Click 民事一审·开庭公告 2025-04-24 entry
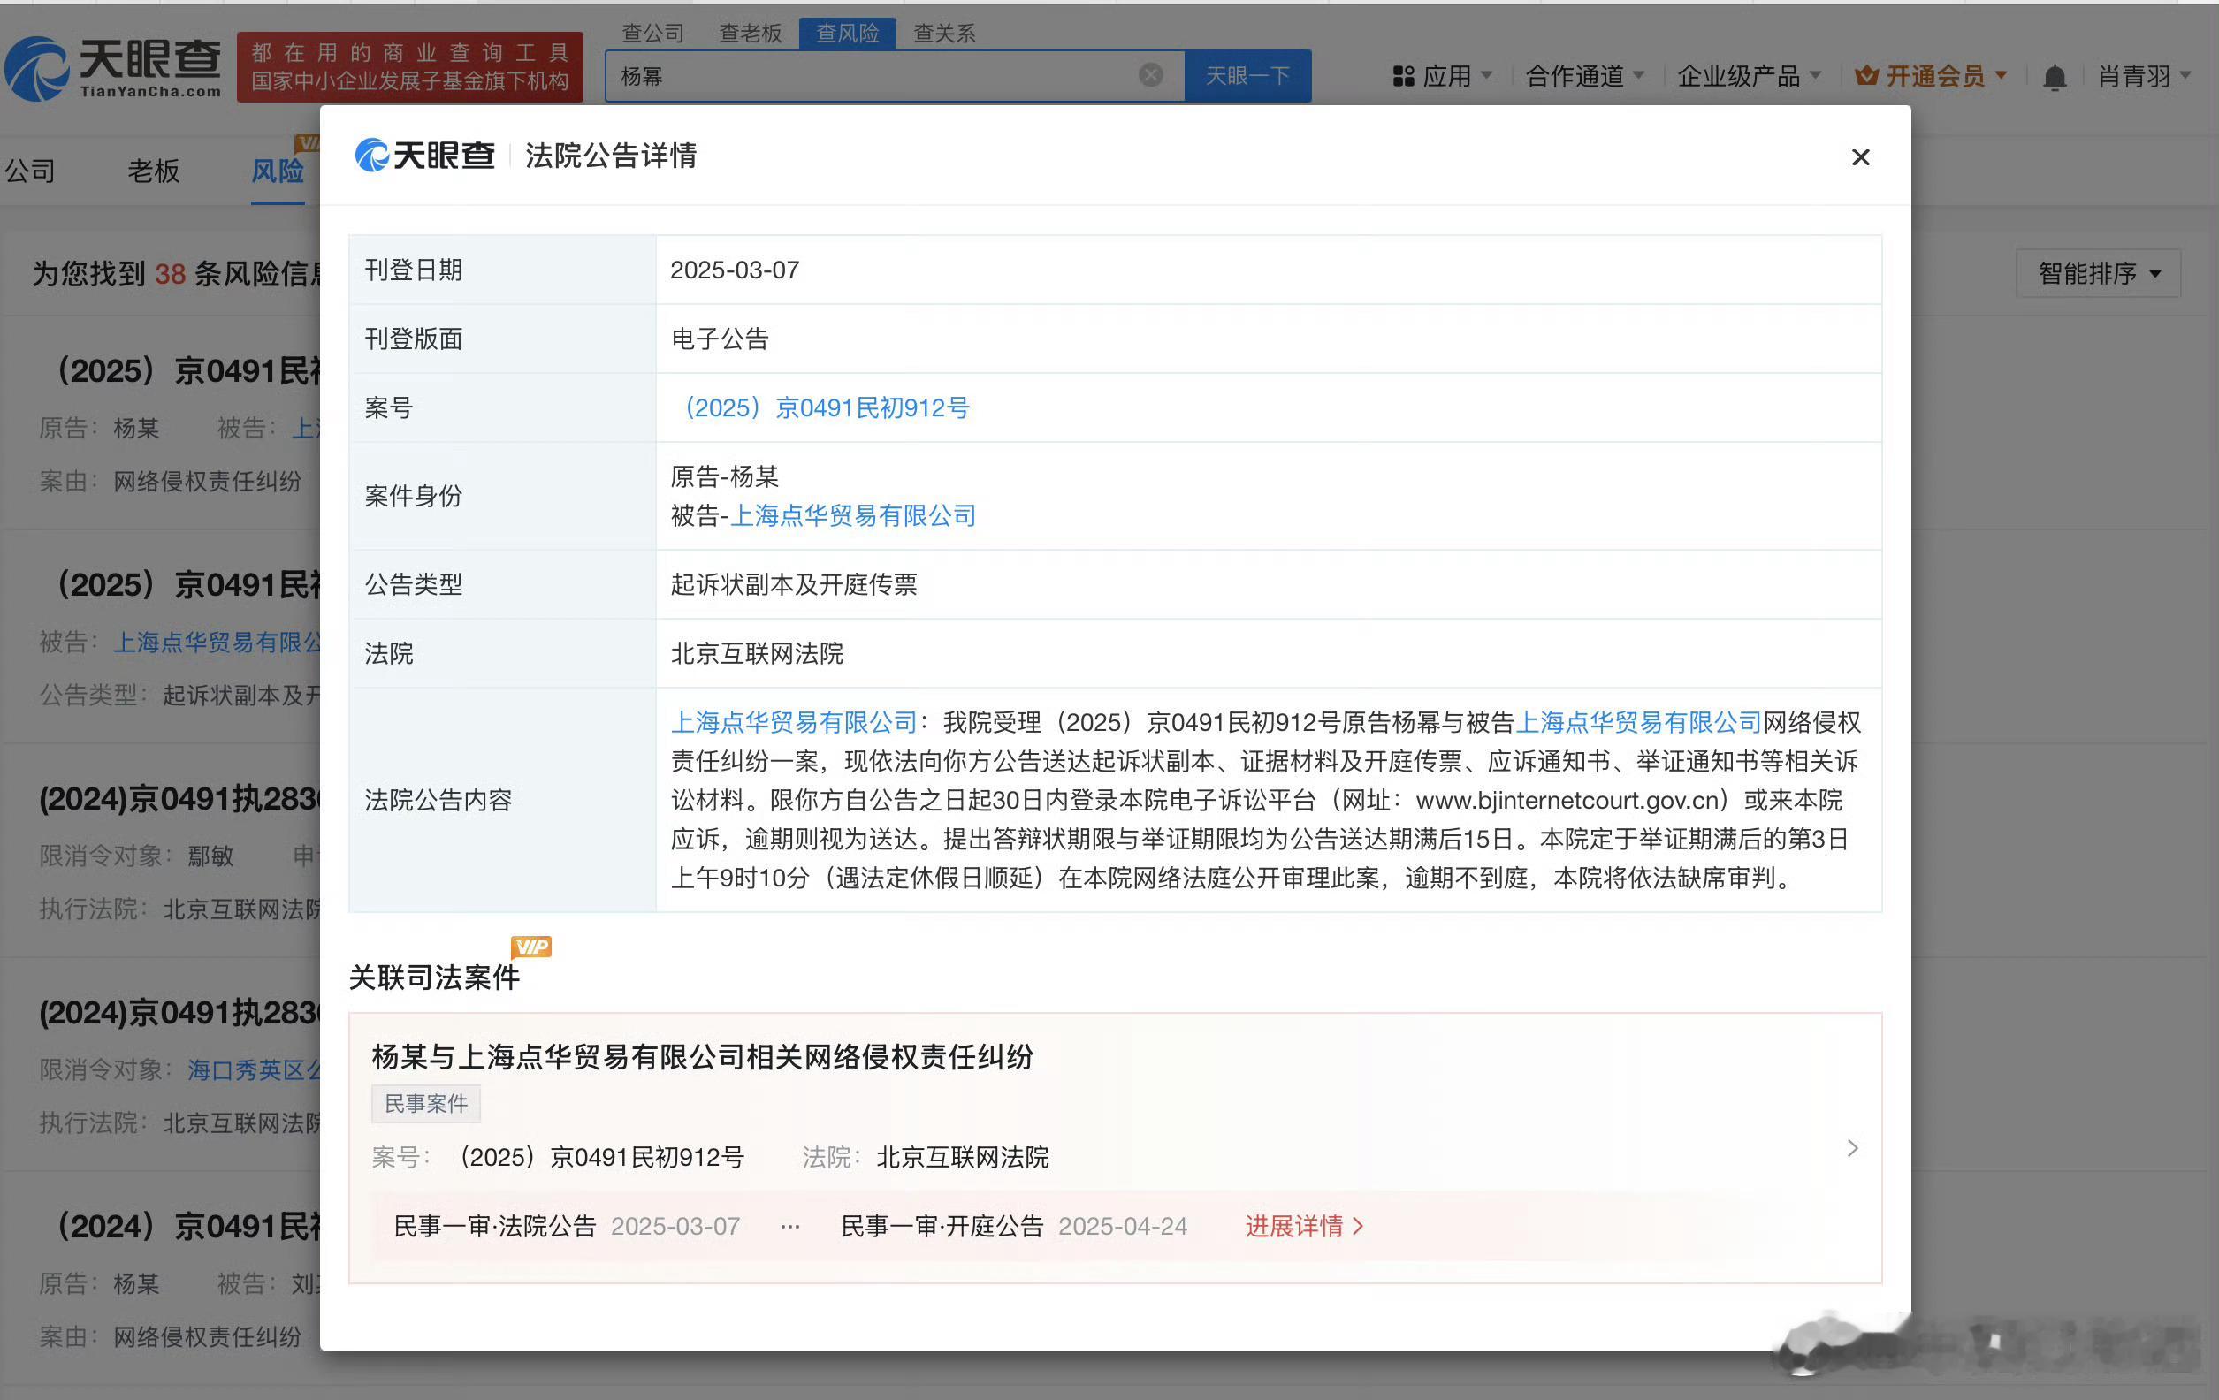Screen dimensions: 2219x1400 pos(1014,1226)
